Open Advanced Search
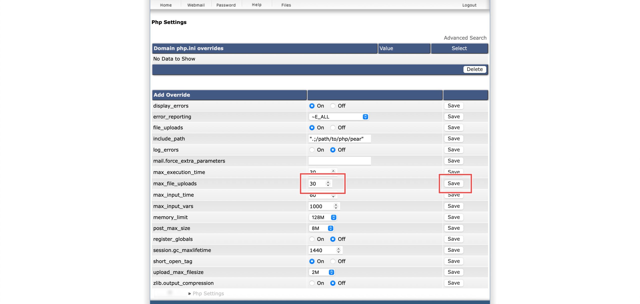This screenshot has width=640, height=304. click(465, 38)
